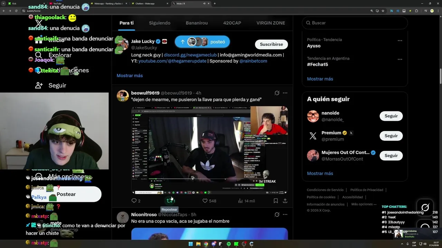Open a new browser tab
The image size is (442, 248).
pos(214,3)
